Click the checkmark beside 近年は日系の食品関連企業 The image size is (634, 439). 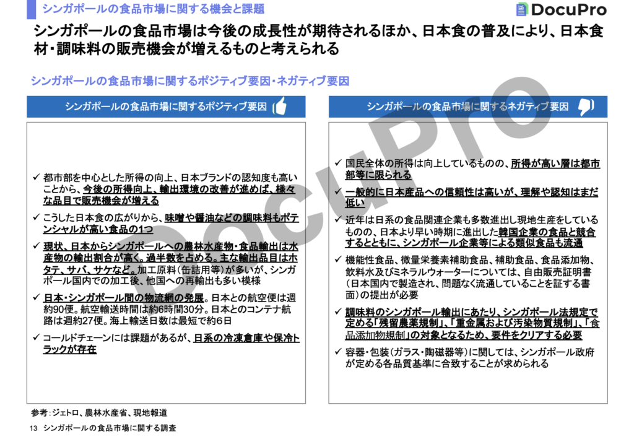pyautogui.click(x=338, y=220)
